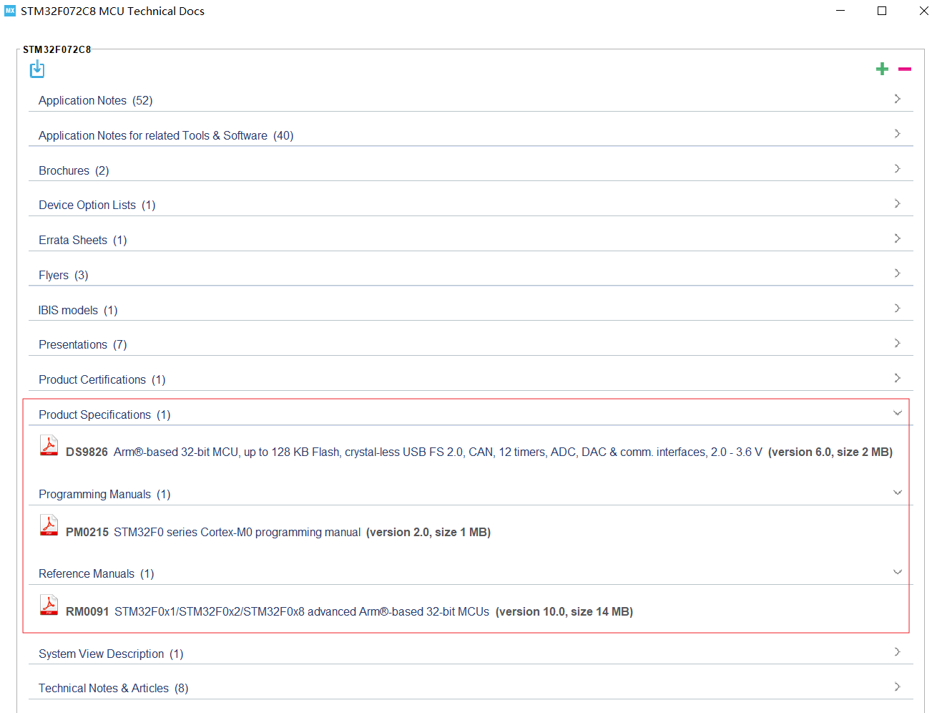Expand the related Tools & Software chevron
Image resolution: width=932 pixels, height=713 pixels.
point(897,134)
